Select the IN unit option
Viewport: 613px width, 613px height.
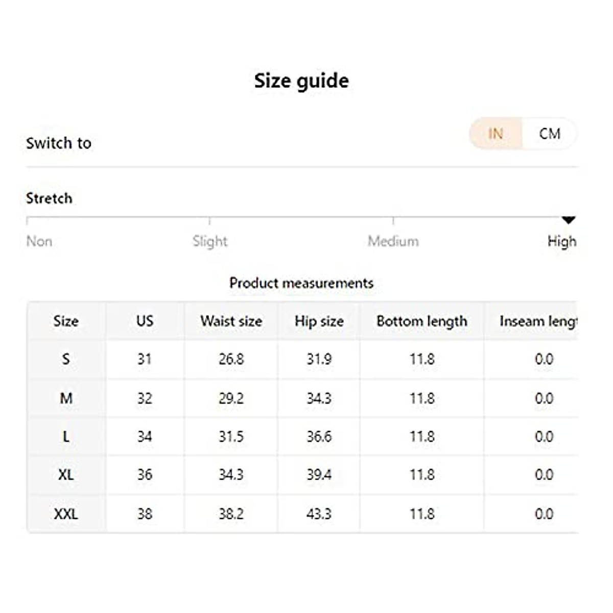496,134
